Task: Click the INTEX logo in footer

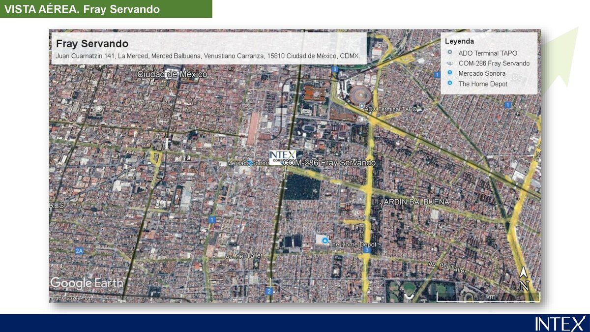Action: coord(560,323)
